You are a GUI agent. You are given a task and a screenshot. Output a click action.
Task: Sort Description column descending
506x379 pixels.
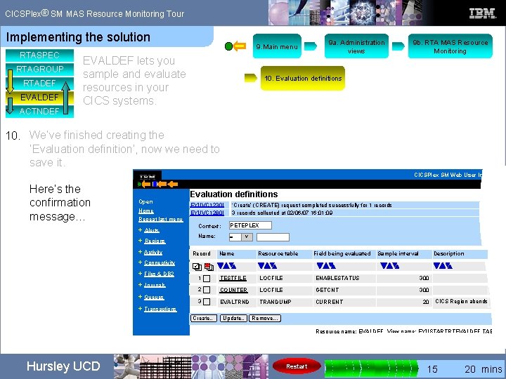click(436, 266)
